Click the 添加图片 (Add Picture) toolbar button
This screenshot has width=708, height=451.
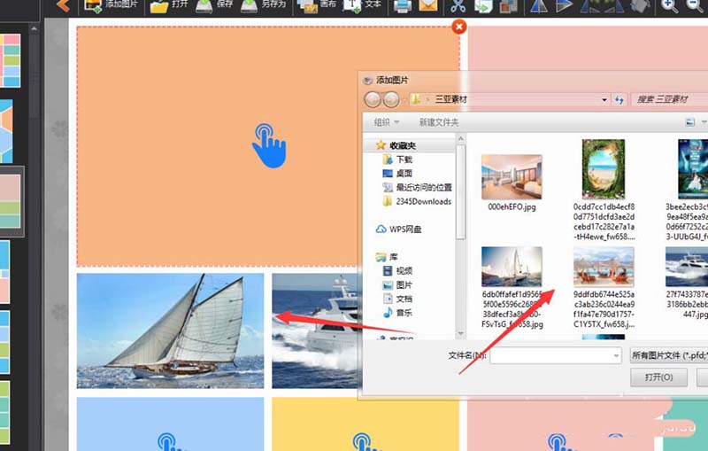(110, 5)
